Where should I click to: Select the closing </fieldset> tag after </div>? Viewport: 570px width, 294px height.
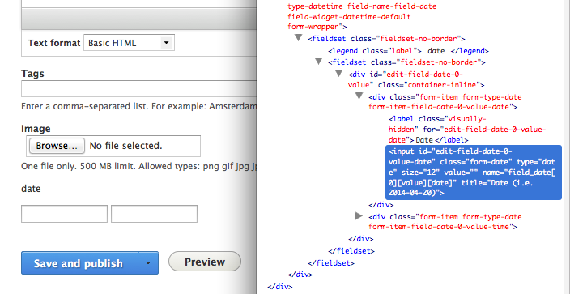click(351, 251)
